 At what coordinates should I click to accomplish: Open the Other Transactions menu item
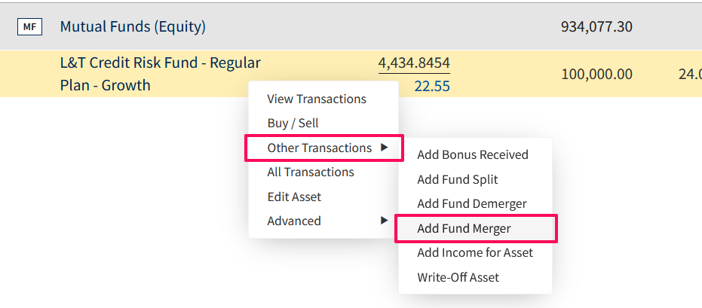(x=324, y=148)
